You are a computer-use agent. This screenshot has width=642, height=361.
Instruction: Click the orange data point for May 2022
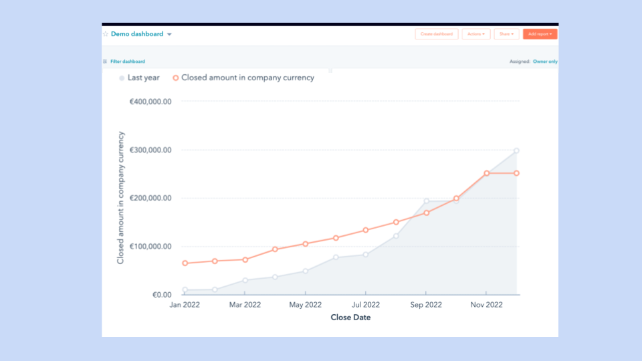pyautogui.click(x=306, y=244)
